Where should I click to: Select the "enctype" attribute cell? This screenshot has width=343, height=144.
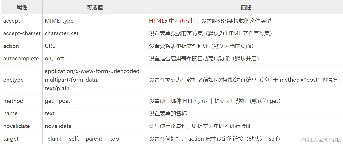click(13, 80)
